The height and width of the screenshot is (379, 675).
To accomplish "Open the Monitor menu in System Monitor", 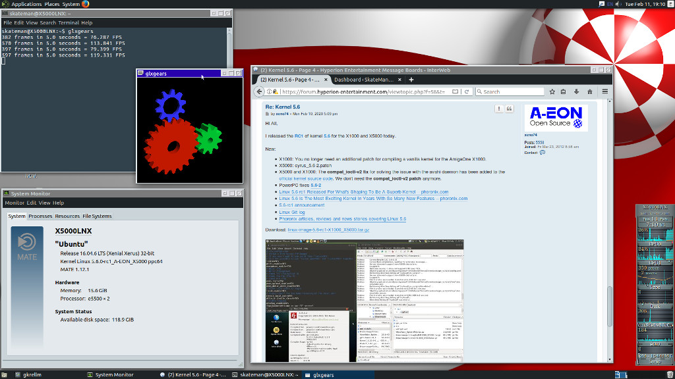I will pyautogui.click(x=15, y=203).
